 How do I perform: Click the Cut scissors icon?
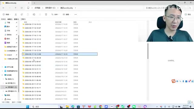click(x=16, y=15)
